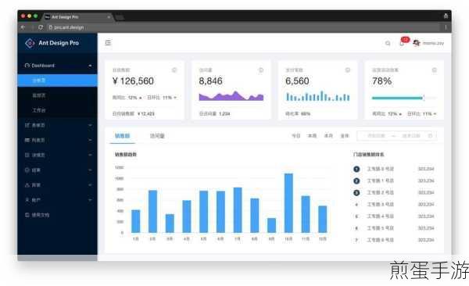
Task: Click the tallest bar for 10月
Action: (288, 203)
